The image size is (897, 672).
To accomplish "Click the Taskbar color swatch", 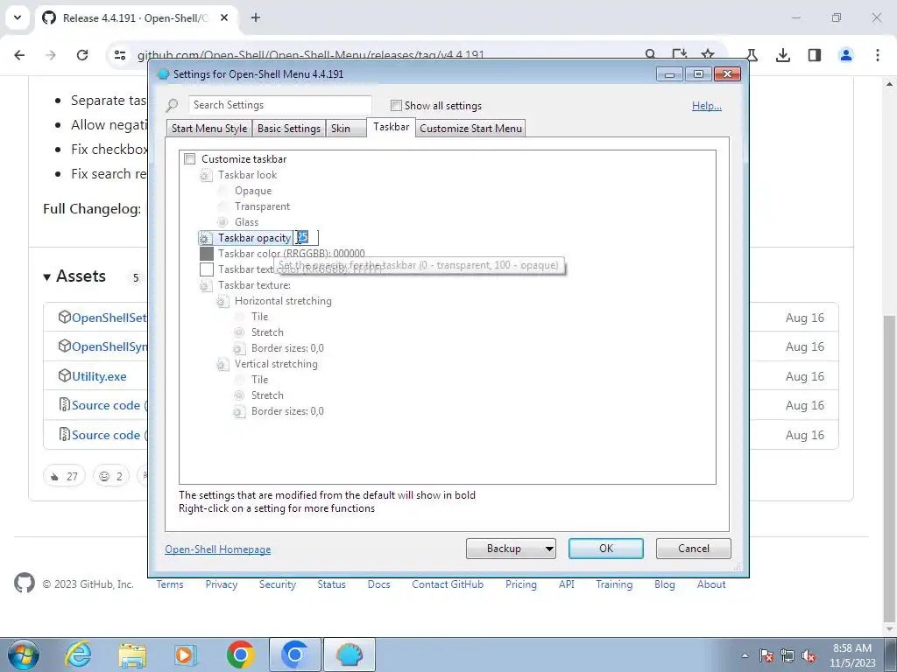I will pos(207,254).
